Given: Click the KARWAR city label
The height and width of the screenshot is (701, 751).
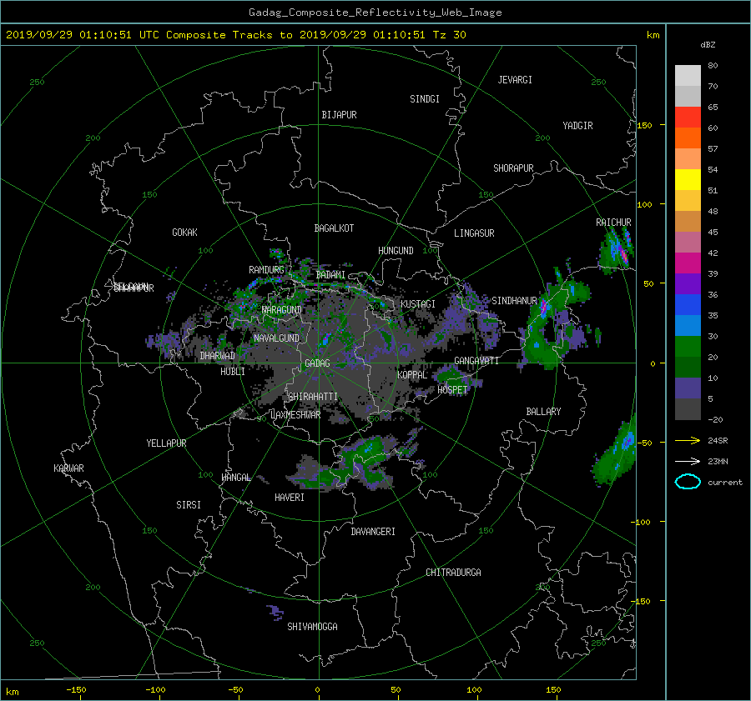Looking at the screenshot, I should [68, 468].
